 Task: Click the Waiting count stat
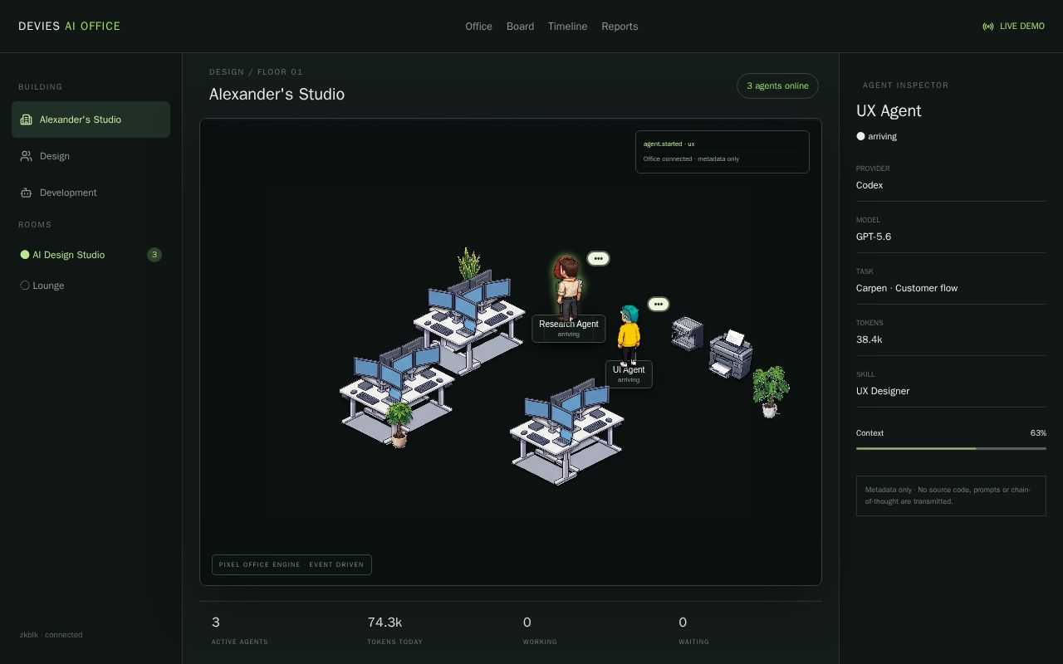[x=683, y=622]
